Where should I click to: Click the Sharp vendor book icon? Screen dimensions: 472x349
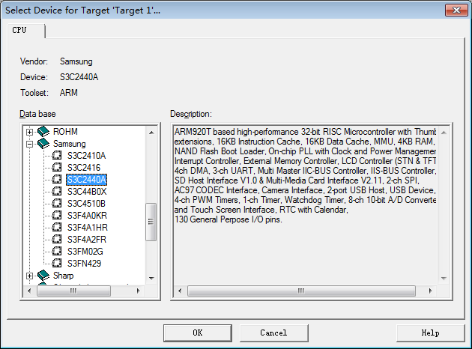[x=43, y=276]
